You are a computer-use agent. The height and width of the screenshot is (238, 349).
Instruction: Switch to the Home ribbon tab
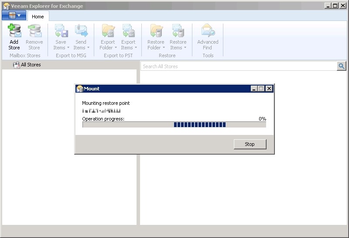tap(38, 17)
